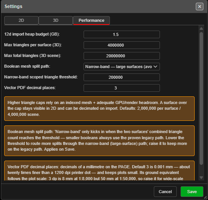Click the scrollbar up arrow
The height and width of the screenshot is (200, 208).
point(201,28)
